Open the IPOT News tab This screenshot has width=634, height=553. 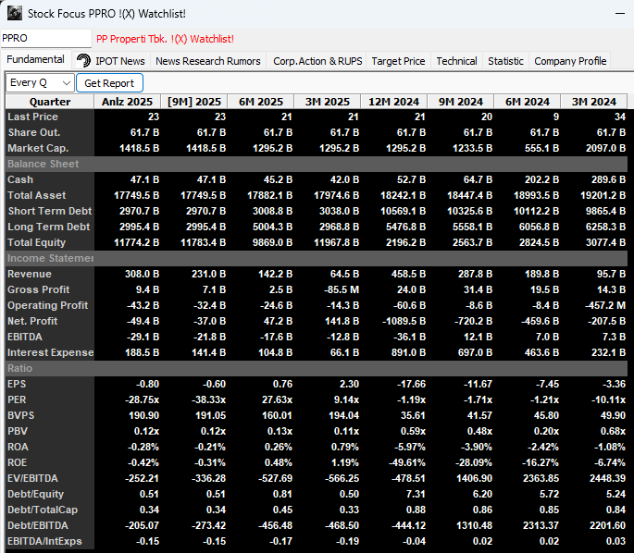tap(119, 61)
